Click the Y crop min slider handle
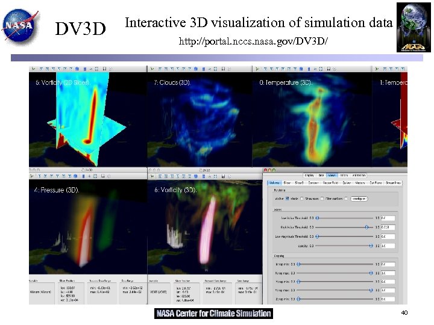Image resolution: width=434 pixels, height=325 pixels. point(298,282)
